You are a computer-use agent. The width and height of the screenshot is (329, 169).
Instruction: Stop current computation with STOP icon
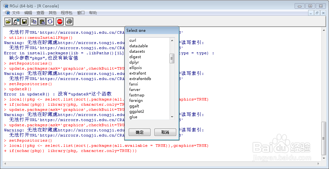(x=60, y=22)
